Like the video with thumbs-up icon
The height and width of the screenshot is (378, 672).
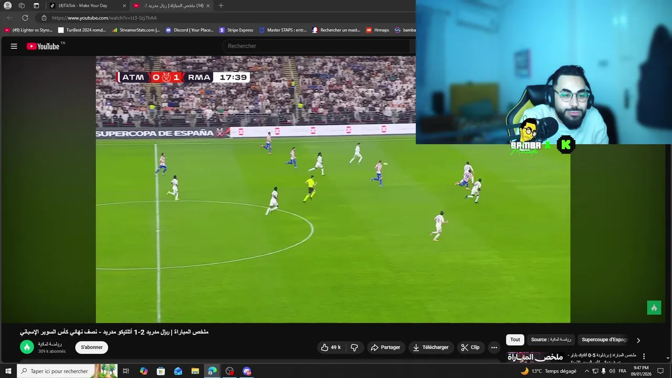[x=331, y=348]
